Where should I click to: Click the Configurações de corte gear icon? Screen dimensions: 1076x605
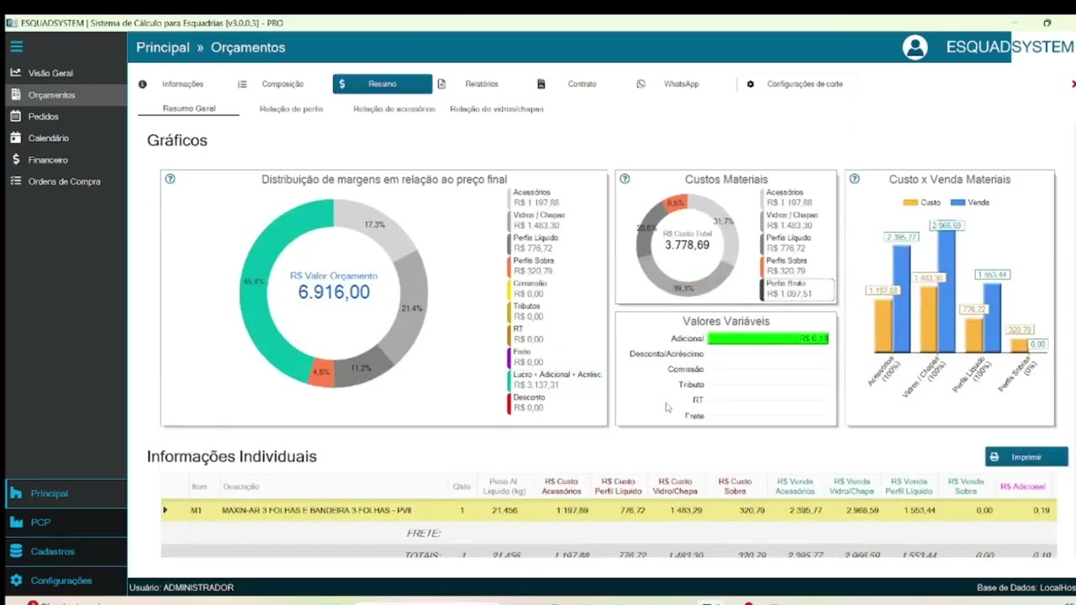751,84
